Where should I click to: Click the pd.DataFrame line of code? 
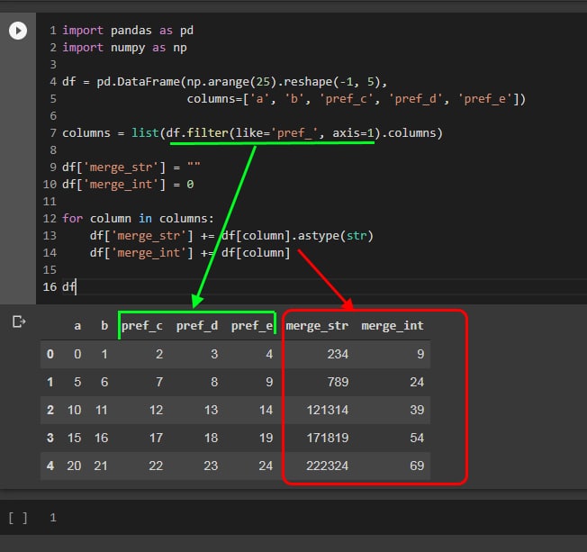click(224, 82)
